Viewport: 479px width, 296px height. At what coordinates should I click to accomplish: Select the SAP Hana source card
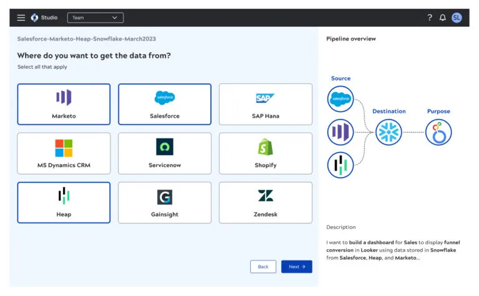coord(266,104)
